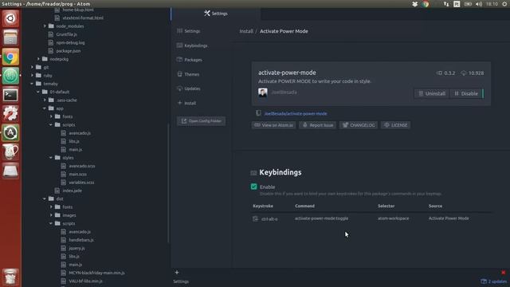The height and width of the screenshot is (287, 510).
Task: Click the View on Atom.io button
Action: pos(273,125)
